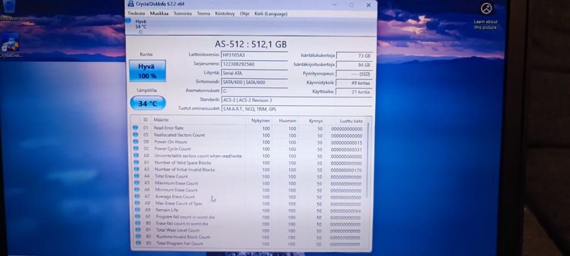This screenshot has height=256, width=570.
Task: Open the Kieli (Language) menu
Action: coord(271,14)
